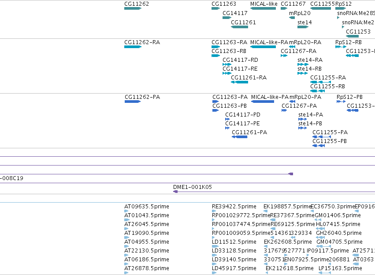Select the CG14117 gene label

coord(235,13)
